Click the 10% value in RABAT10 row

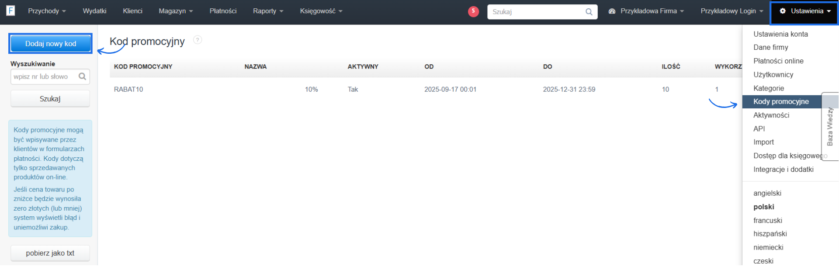tap(312, 90)
